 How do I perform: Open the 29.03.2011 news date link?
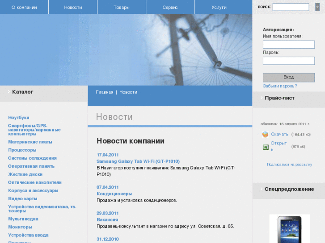point(108,213)
